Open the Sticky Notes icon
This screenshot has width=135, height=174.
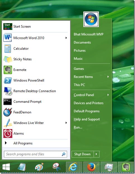(8, 59)
